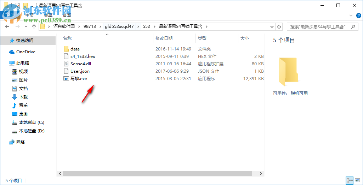
Task: Expand the chevron after 河东软件园 breadcrumb
Action: pos(79,26)
